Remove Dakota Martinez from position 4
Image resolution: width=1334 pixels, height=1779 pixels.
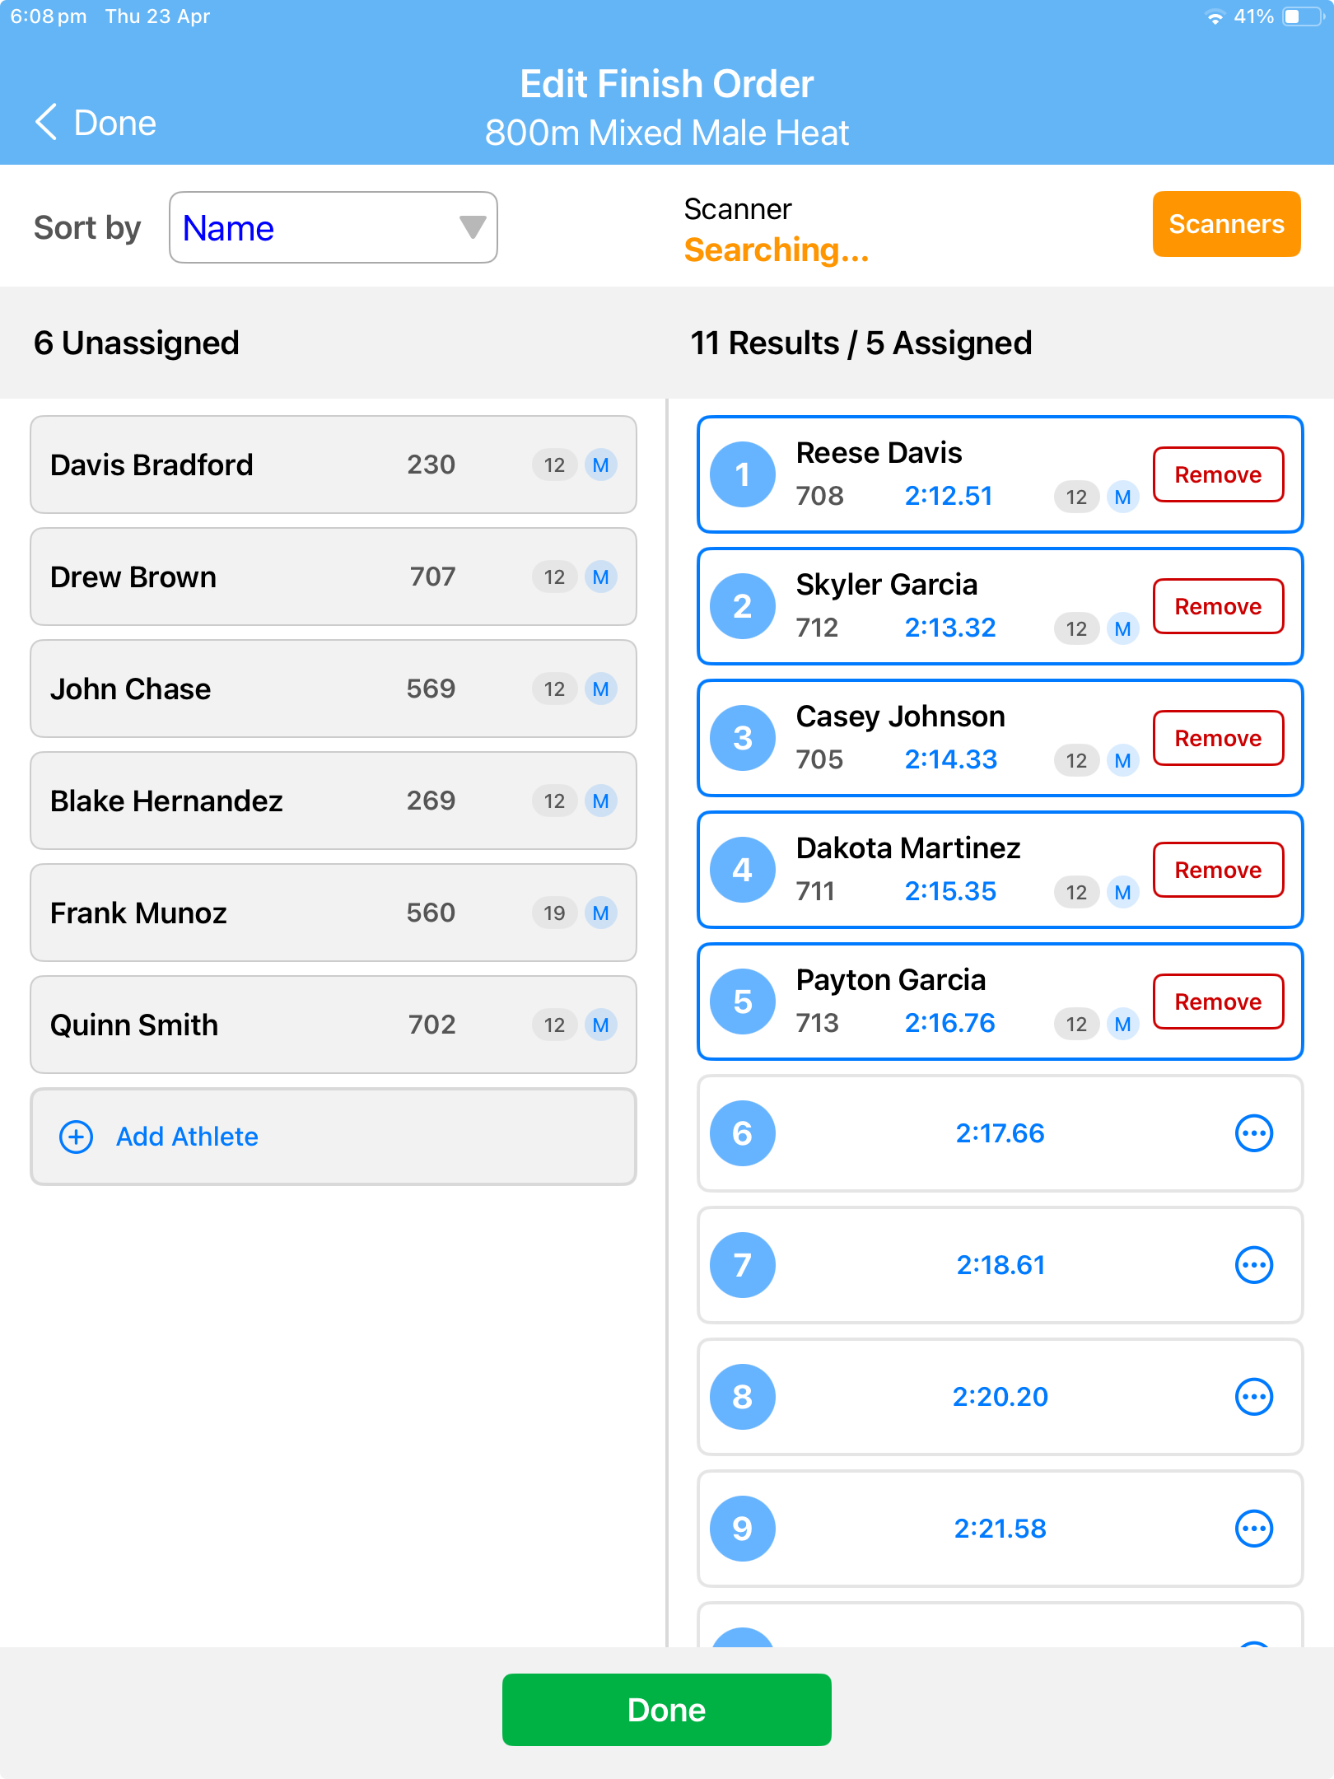coord(1218,870)
